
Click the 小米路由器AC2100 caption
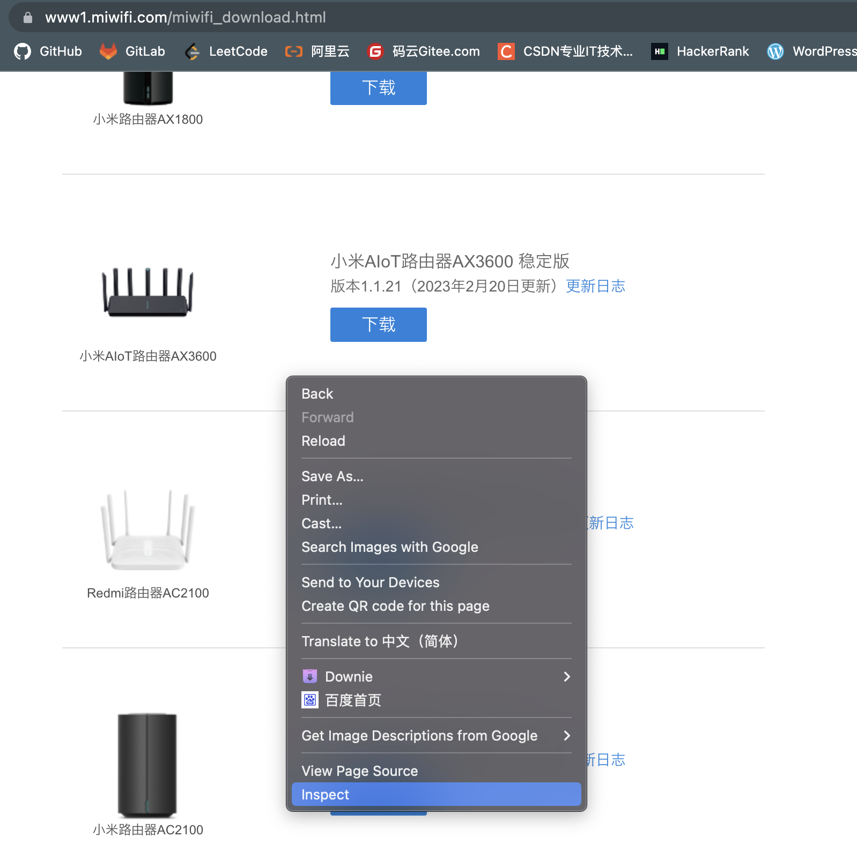pyautogui.click(x=148, y=830)
